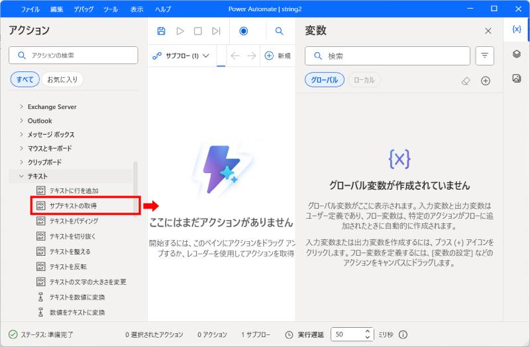The image size is (530, 347).
Task: Click the back arrow in the subflow bar
Action: [x=235, y=56]
